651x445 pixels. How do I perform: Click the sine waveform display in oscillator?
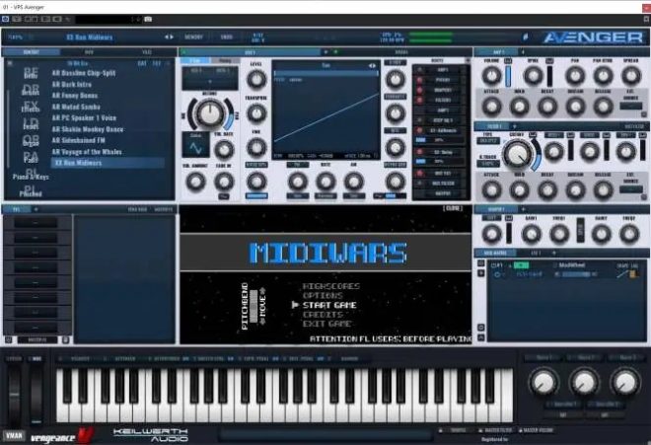coord(194,147)
